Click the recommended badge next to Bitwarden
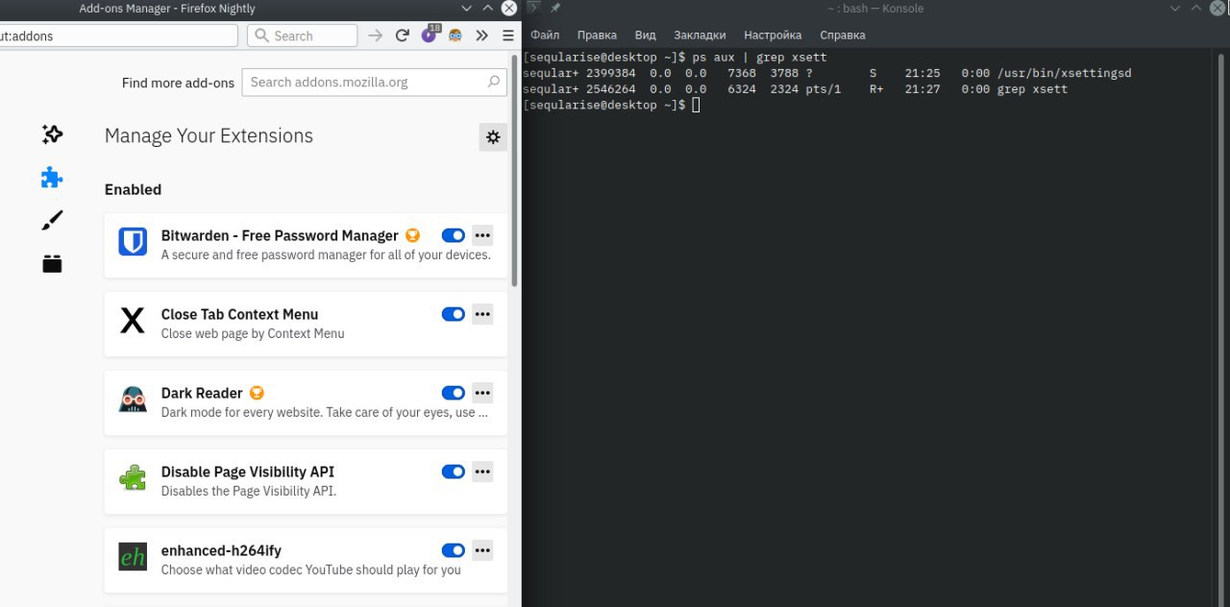 pos(412,235)
